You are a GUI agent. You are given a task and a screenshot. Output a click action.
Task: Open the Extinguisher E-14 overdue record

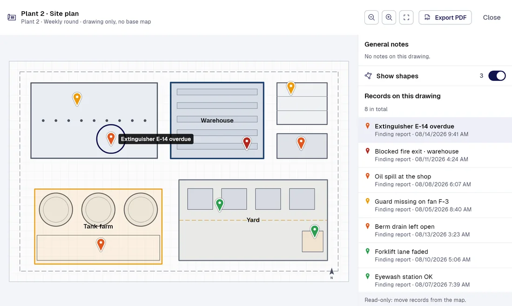click(x=435, y=130)
